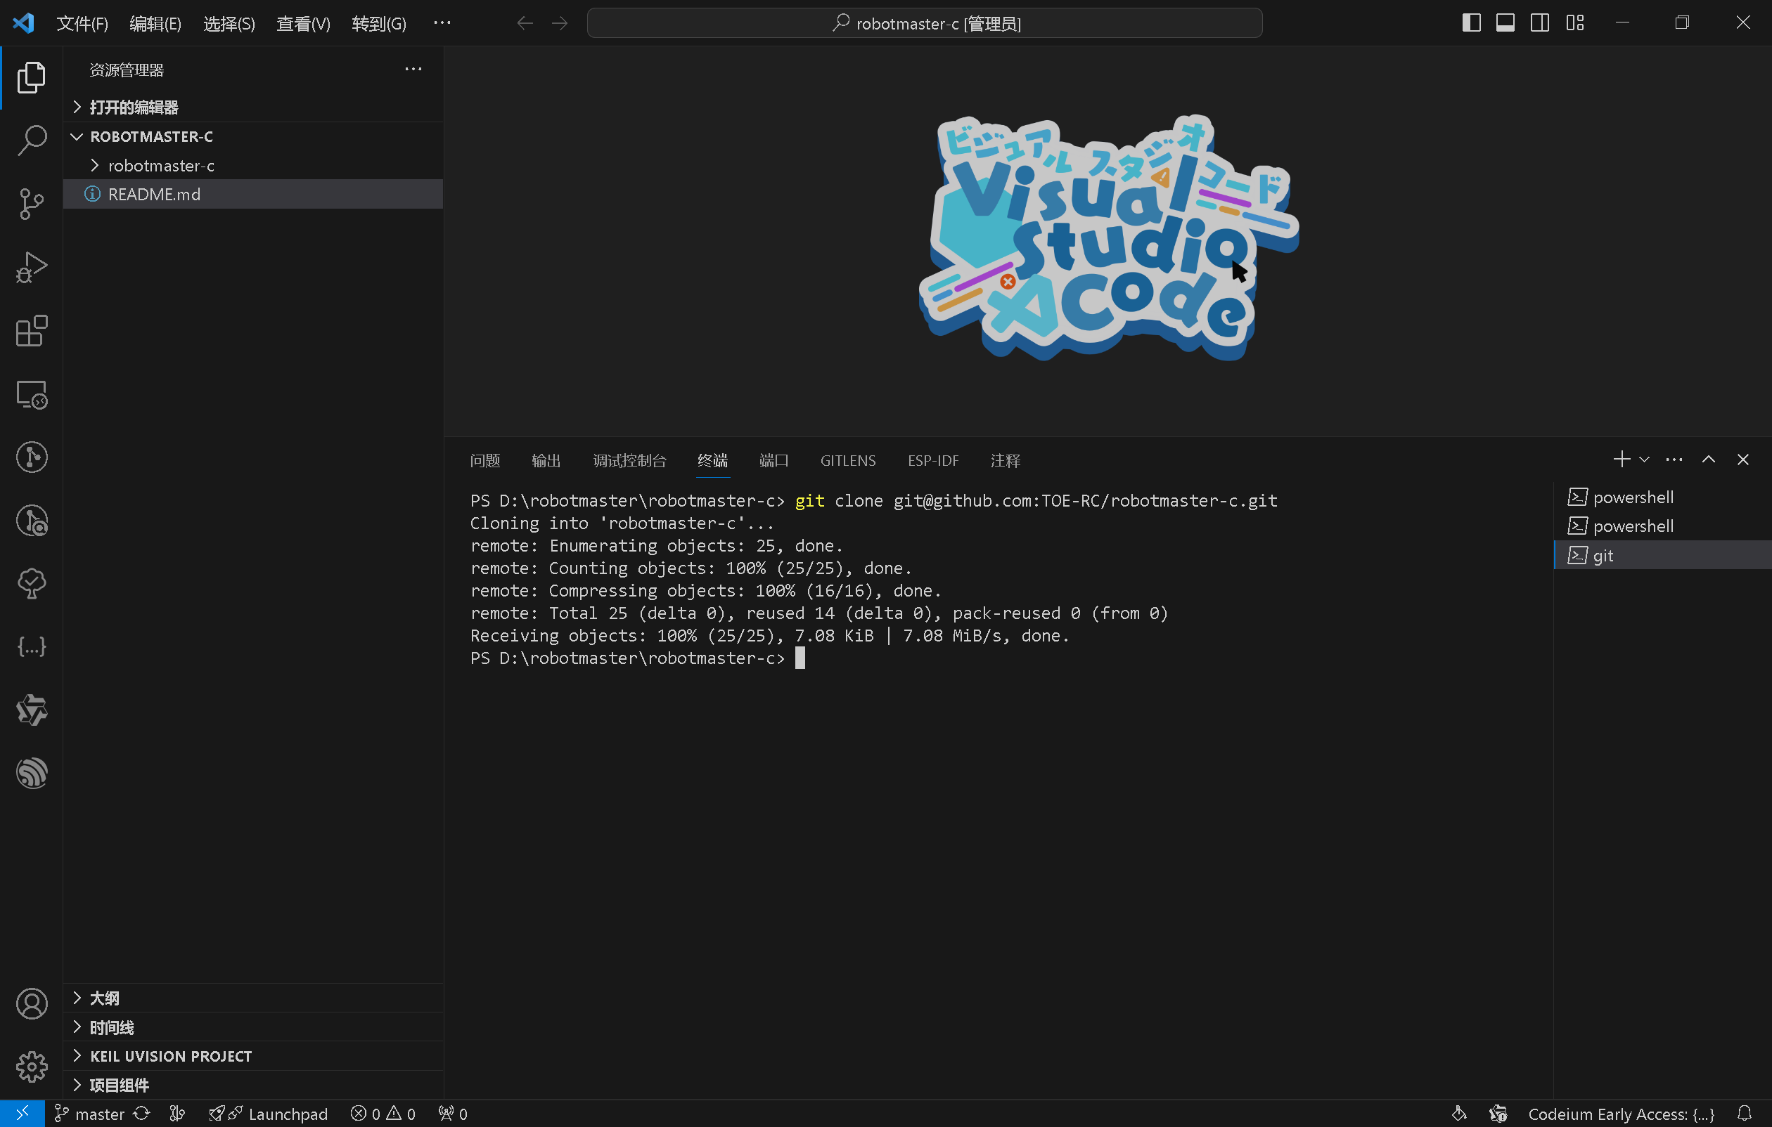Open Run and Debug view icon

(x=32, y=267)
